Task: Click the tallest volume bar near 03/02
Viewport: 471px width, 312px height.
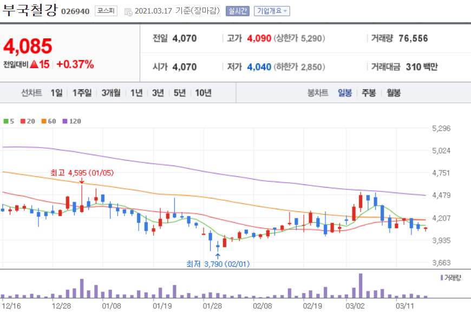Action: [361, 286]
